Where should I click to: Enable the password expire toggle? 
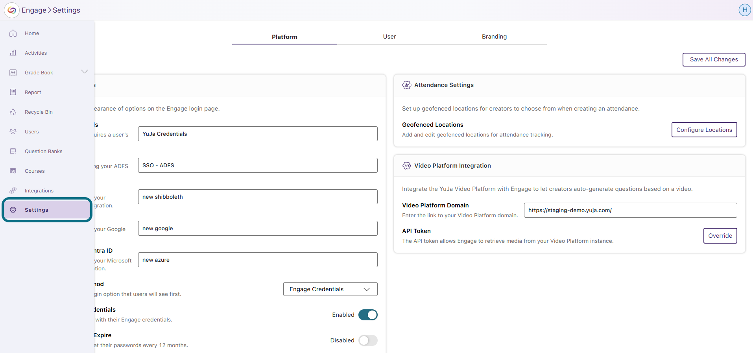368,340
